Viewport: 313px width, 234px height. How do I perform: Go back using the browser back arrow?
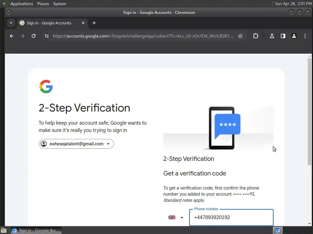(x=12, y=36)
